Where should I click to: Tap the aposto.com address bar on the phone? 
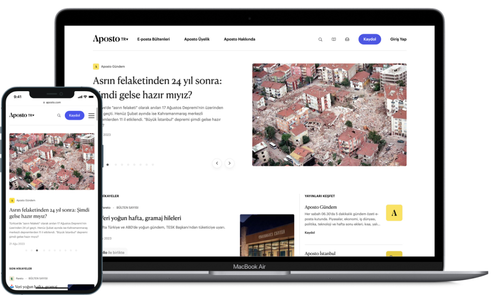click(53, 102)
